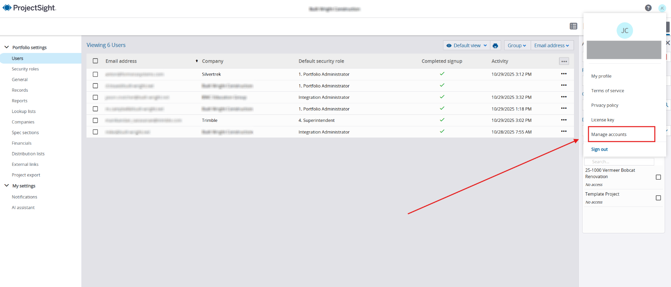
Task: Open row menu for 10/28/2025 7:55 AM row
Action: [564, 132]
